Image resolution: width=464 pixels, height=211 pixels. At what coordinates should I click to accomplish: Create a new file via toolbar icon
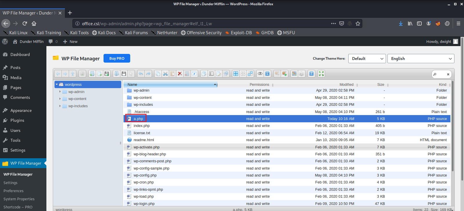[x=99, y=74]
